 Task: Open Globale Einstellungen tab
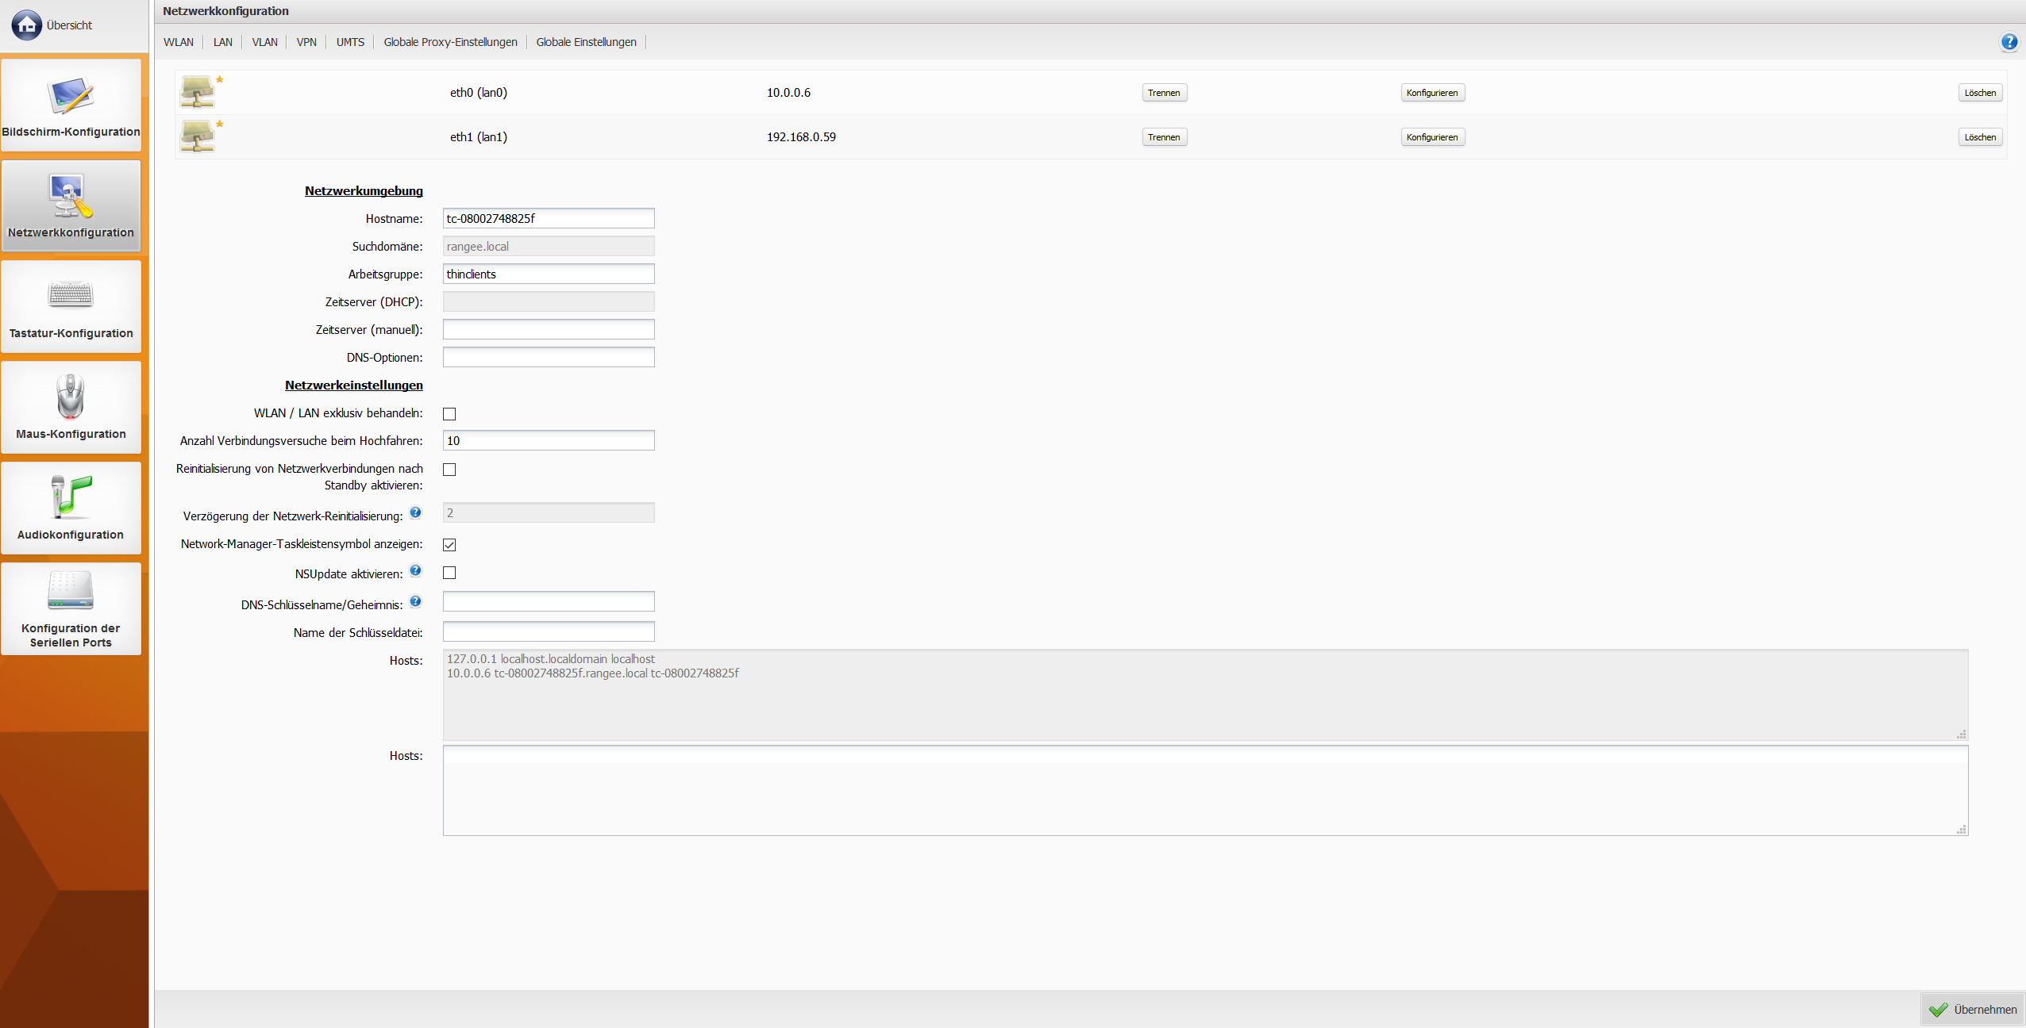tap(586, 42)
